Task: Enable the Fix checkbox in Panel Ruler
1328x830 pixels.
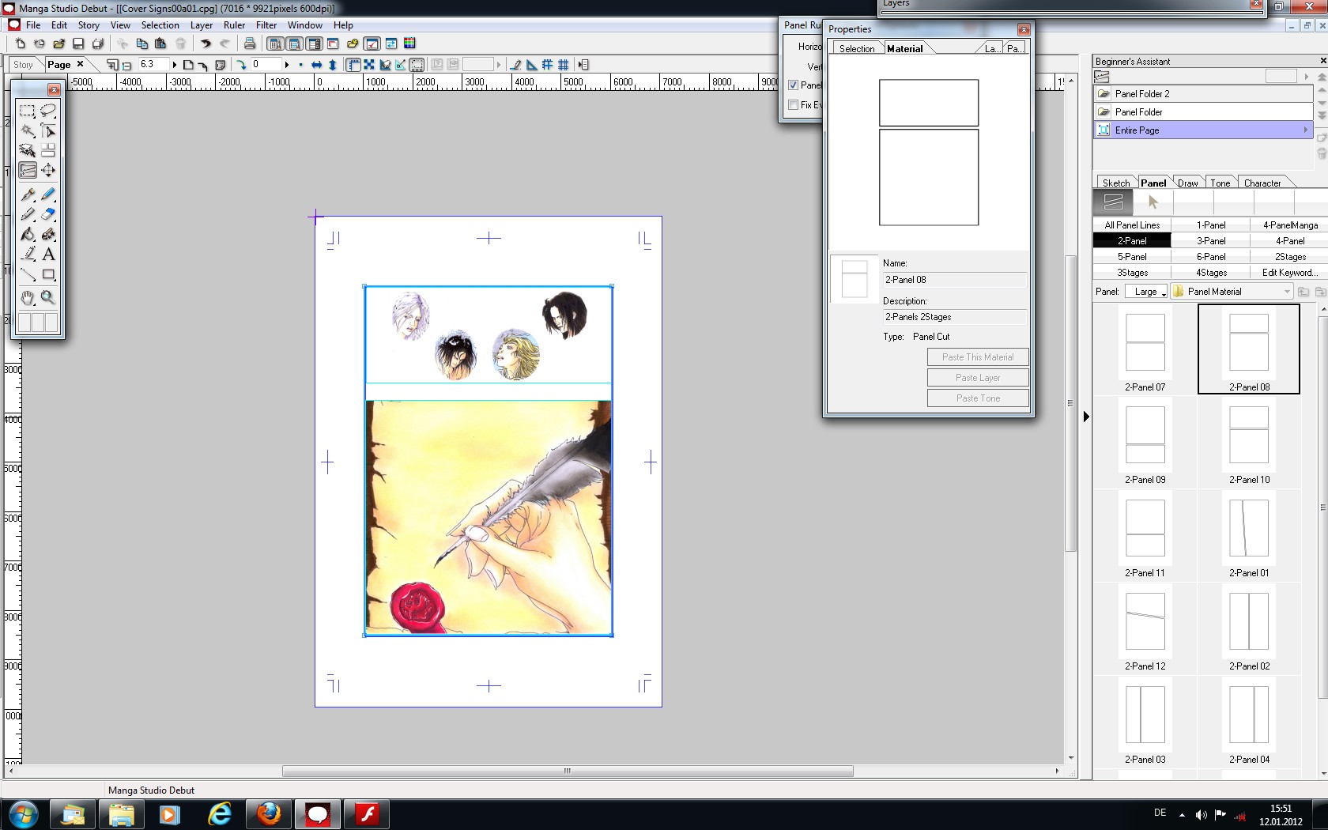Action: tap(794, 105)
